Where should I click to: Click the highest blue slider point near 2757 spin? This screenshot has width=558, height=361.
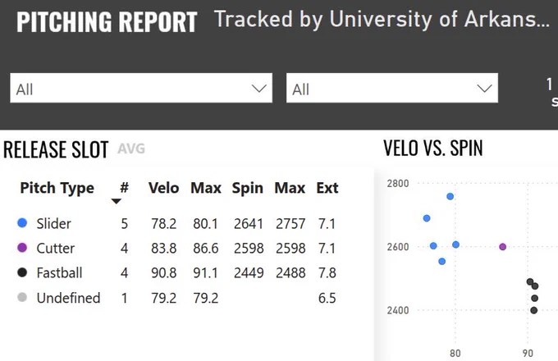(x=450, y=196)
